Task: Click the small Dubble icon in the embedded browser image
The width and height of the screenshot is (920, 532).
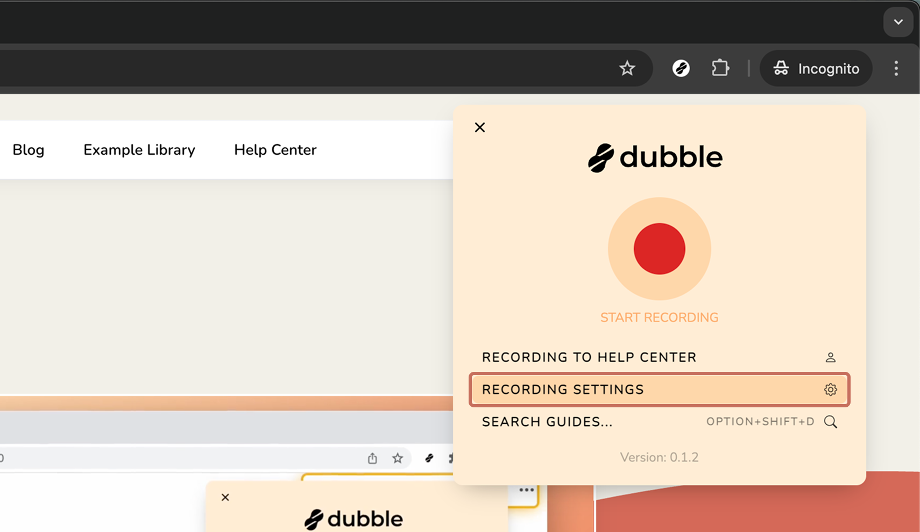Action: pos(429,458)
